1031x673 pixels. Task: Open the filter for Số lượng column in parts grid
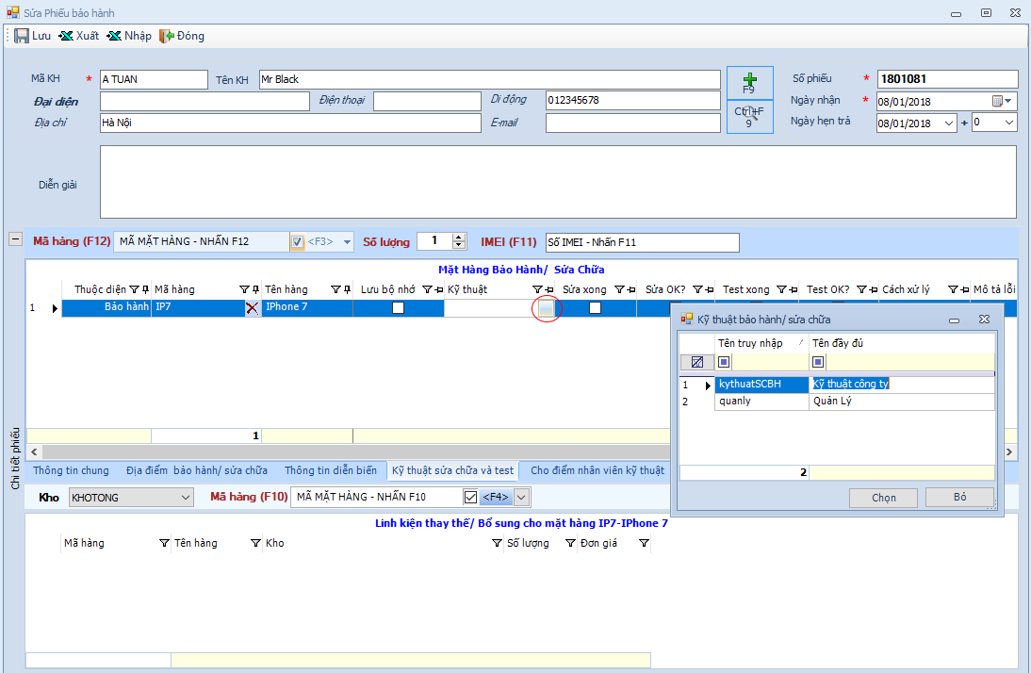point(571,544)
